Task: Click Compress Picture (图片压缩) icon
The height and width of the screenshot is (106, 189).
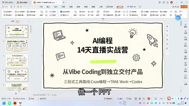Action: (151, 15)
